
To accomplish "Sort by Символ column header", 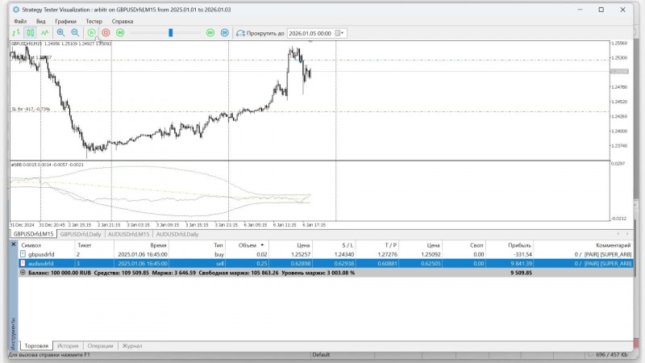I will point(47,245).
